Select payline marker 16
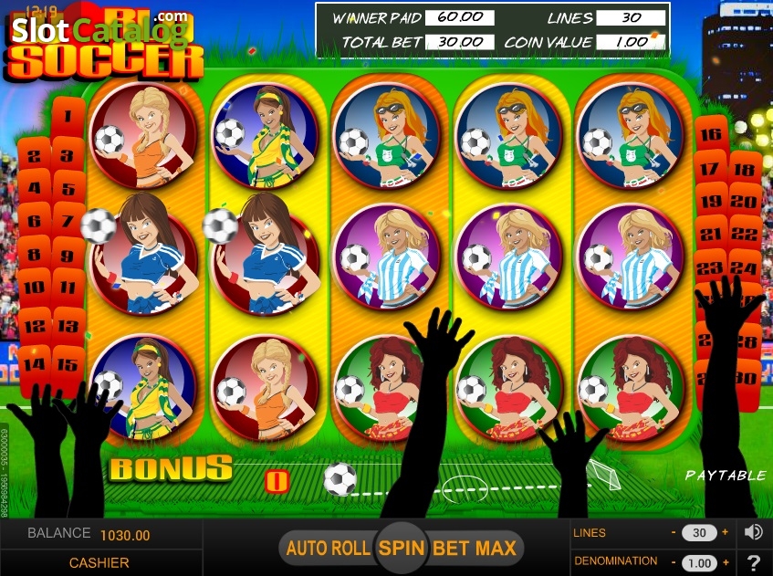This screenshot has width=773, height=576. [x=711, y=134]
